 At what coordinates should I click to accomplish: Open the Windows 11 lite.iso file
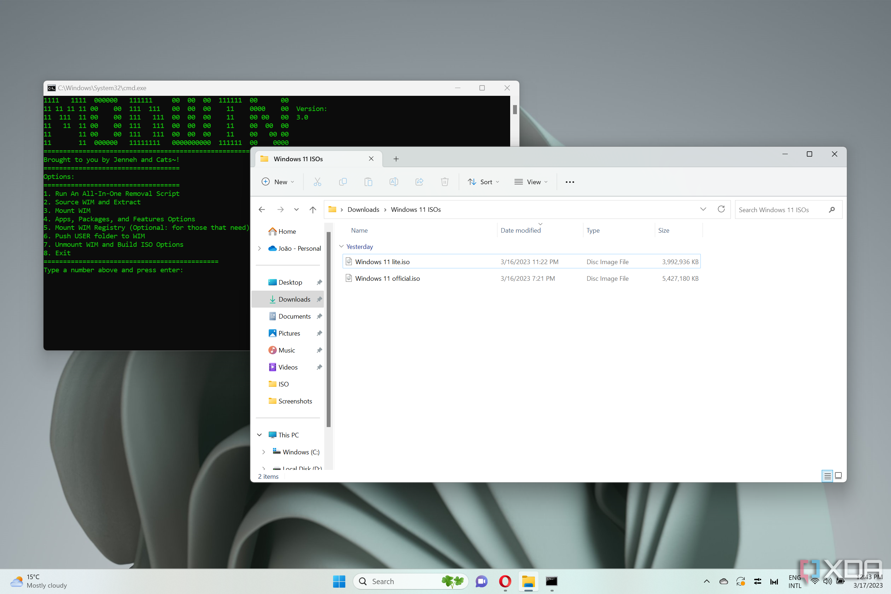[x=382, y=261]
